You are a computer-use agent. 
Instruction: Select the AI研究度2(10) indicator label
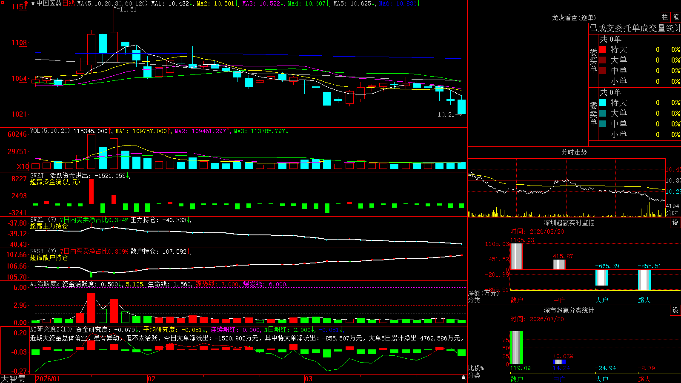click(x=51, y=329)
